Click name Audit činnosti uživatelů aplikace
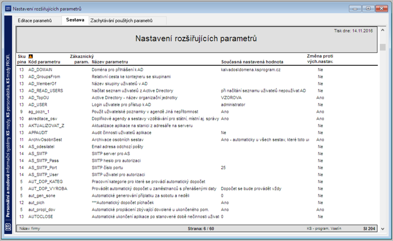Screen dimensions: 393x241 121,133
